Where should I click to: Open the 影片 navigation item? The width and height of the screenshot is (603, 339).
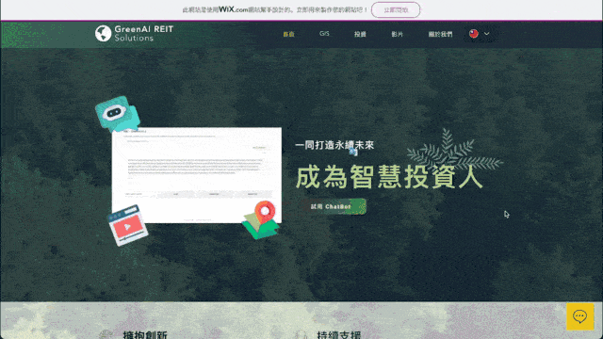pyautogui.click(x=398, y=34)
